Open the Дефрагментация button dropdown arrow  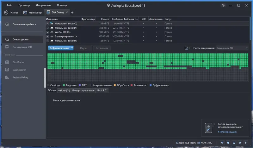tap(72, 48)
